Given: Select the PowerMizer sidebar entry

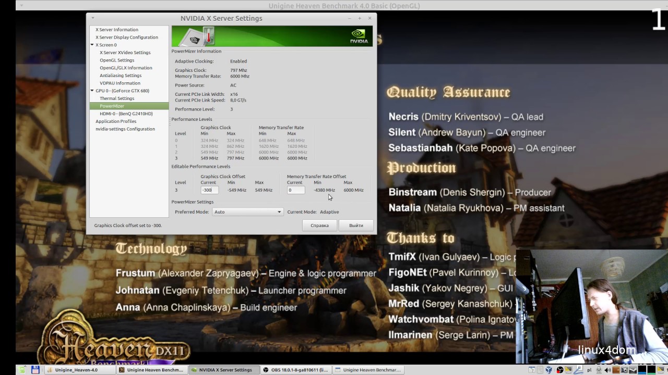Looking at the screenshot, I should 129,106.
